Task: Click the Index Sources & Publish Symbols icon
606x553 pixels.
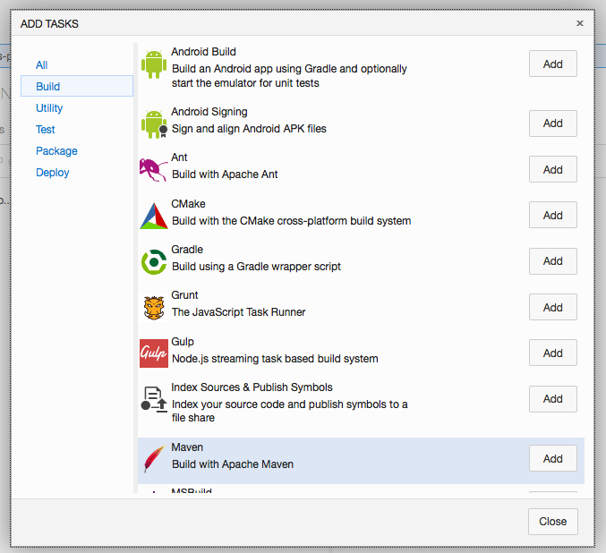Action: click(154, 399)
